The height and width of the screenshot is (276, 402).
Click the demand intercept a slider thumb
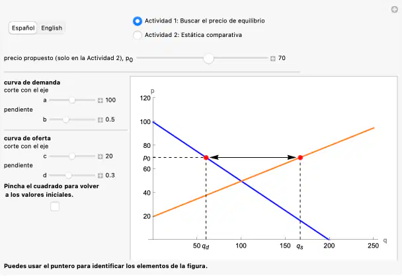tap(72, 100)
